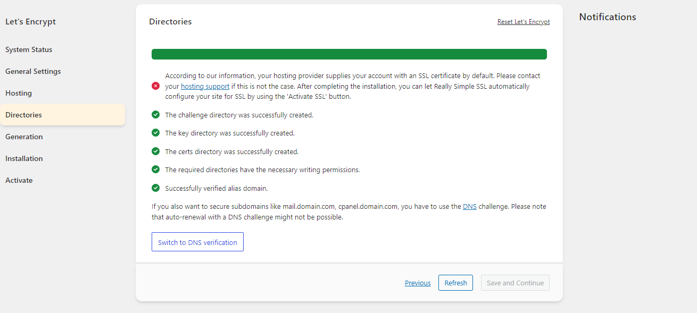
Task: Click green check next to key directory message
Action: click(155, 133)
